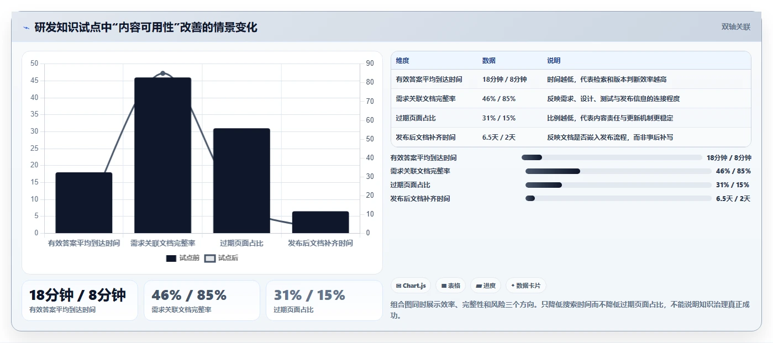Click the panel title 研发知识试点中内容可用性
Image resolution: width=773 pixels, height=343 pixels.
[146, 27]
